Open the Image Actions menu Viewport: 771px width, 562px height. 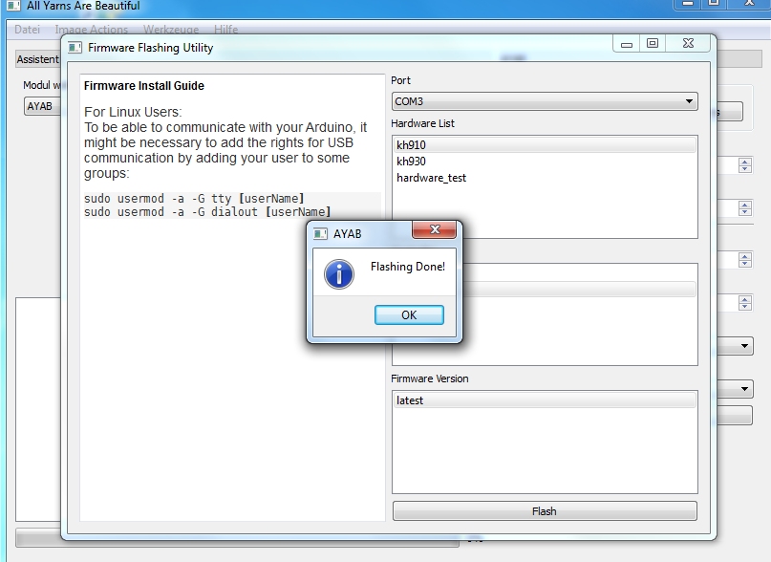tap(92, 30)
